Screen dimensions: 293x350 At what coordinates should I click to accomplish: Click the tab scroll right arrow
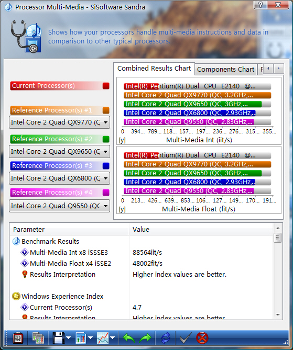point(279,69)
